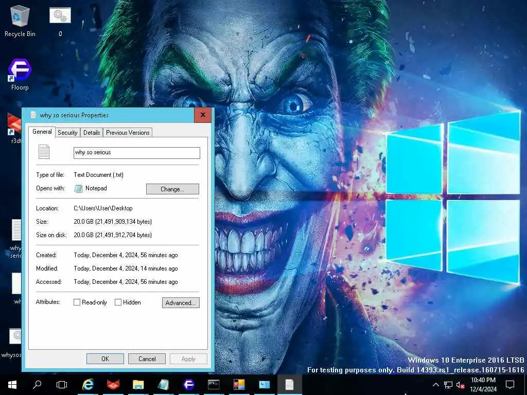Show hidden system tray icons
527x395 pixels.
point(435,385)
